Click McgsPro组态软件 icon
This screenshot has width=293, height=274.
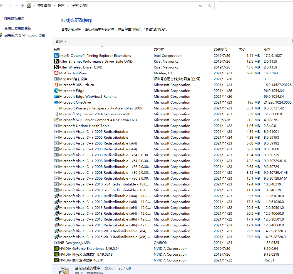56,79
